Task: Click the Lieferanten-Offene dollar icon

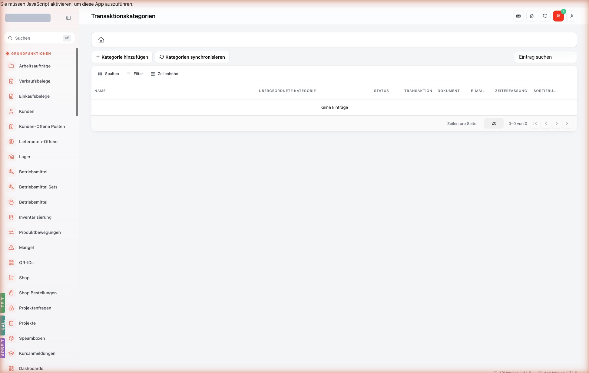Action: 11,142
